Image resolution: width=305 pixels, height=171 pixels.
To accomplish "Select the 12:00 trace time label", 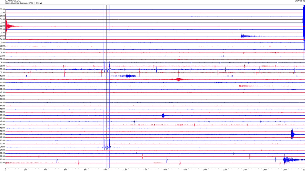I will click(2, 89).
